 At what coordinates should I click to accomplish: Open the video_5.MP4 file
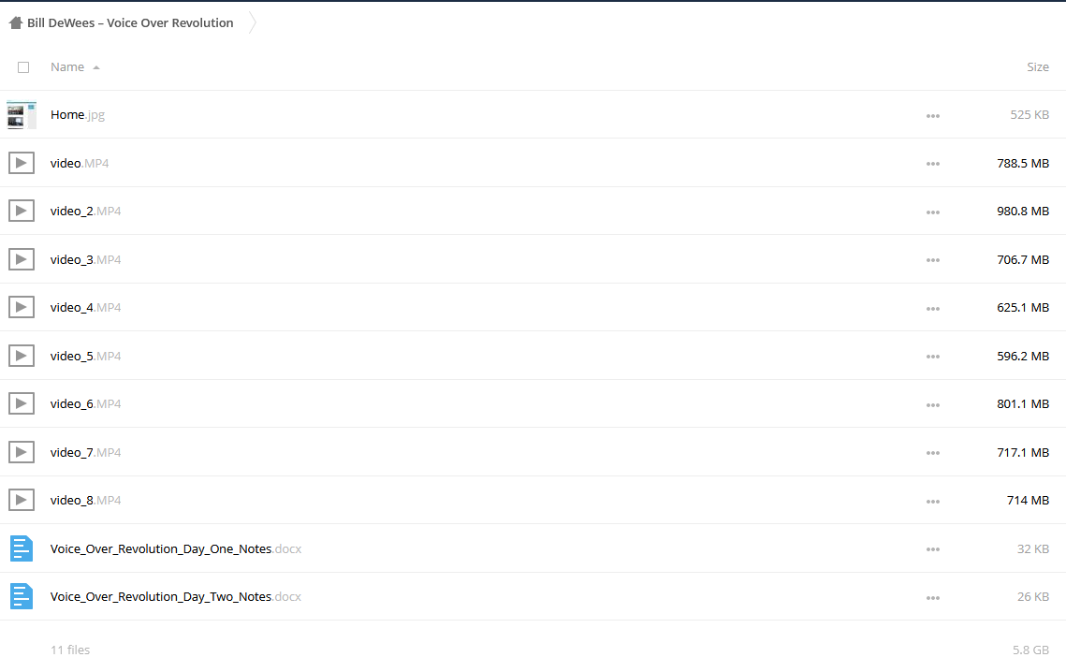click(86, 357)
